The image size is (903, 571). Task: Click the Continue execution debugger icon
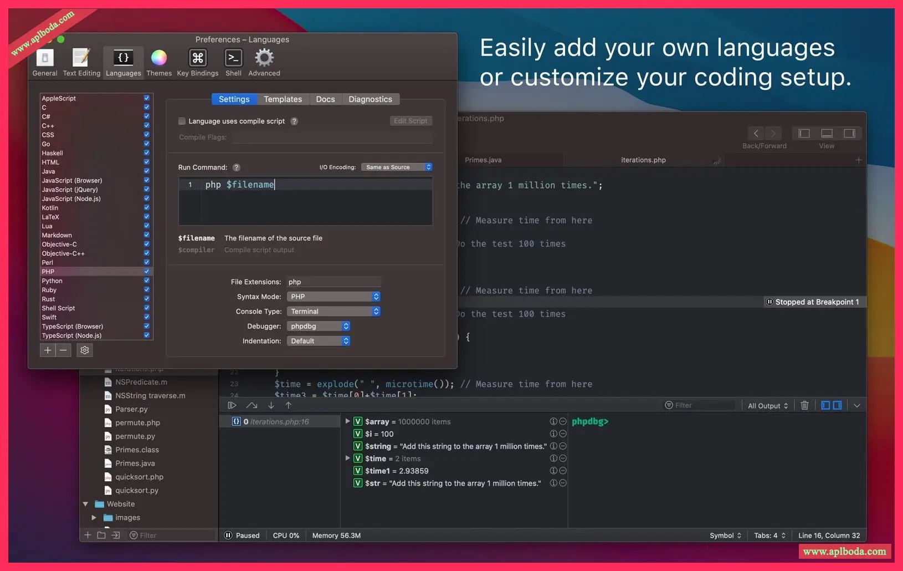[232, 405]
